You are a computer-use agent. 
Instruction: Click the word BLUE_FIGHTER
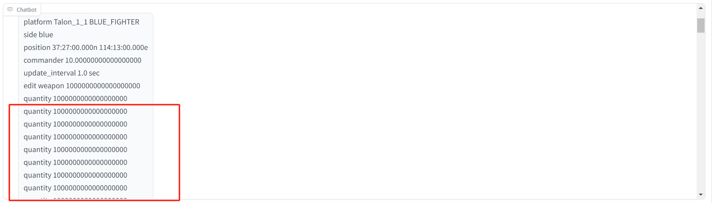tap(115, 22)
